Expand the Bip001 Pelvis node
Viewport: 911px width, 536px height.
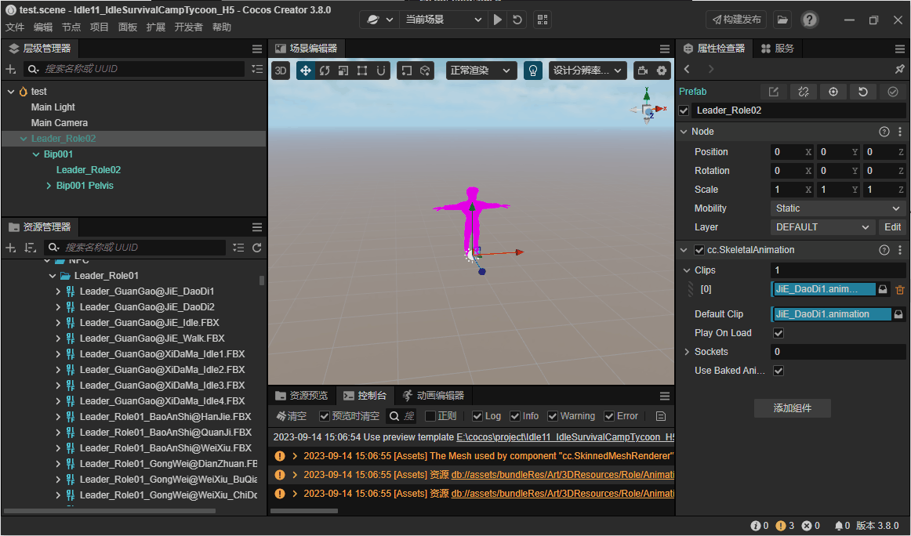click(49, 186)
